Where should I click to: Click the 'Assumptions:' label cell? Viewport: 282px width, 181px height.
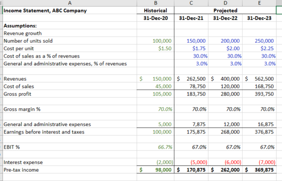click(x=70, y=26)
